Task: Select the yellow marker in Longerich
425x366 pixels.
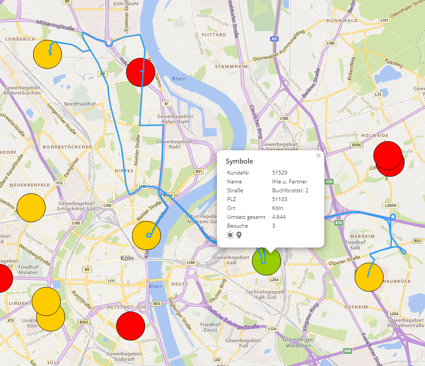Action: [47, 55]
